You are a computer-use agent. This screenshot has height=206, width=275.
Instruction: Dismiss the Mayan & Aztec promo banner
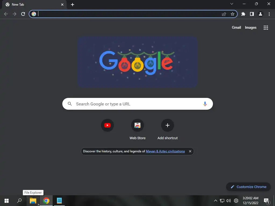click(190, 151)
